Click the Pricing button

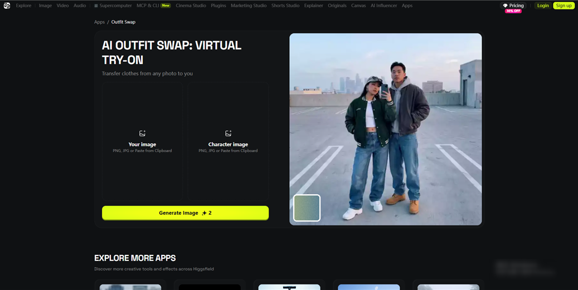click(513, 6)
